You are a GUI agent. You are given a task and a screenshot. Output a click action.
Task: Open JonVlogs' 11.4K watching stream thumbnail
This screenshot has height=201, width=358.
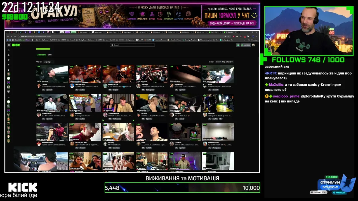152,74
